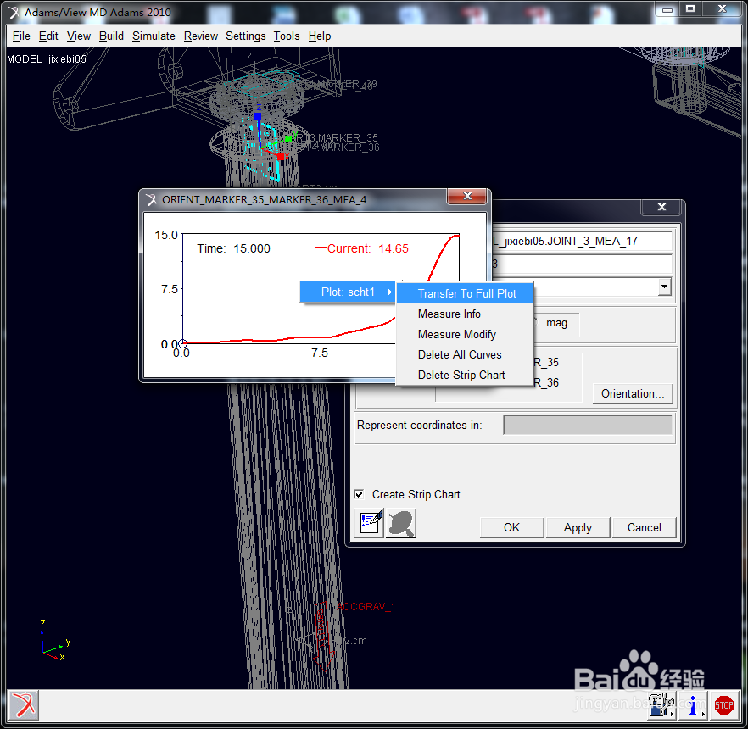Select Measure Info from context menu

pos(465,314)
